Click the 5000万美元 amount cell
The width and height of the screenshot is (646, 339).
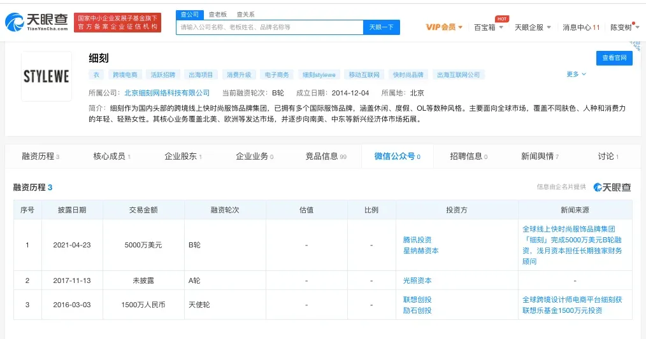143,246
